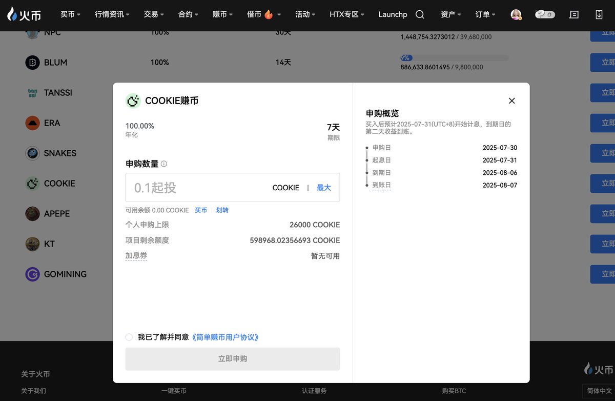
Task: Click the points badge showing 0
Action: pos(545,14)
